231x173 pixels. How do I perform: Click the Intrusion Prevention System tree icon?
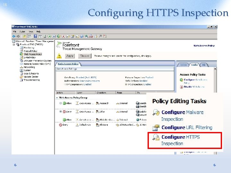tap(21, 61)
